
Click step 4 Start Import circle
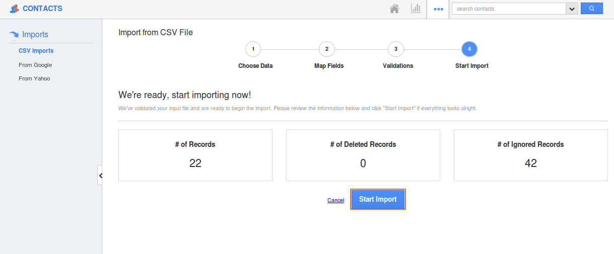pos(469,49)
